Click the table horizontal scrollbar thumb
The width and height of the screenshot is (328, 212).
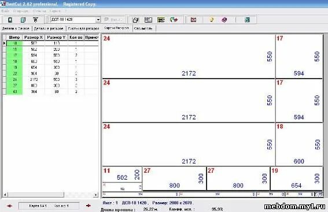pyautogui.click(x=36, y=195)
